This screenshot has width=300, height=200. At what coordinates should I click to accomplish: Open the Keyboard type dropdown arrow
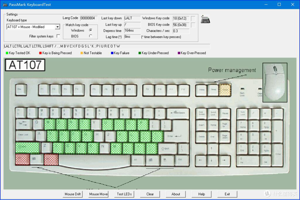click(57, 27)
